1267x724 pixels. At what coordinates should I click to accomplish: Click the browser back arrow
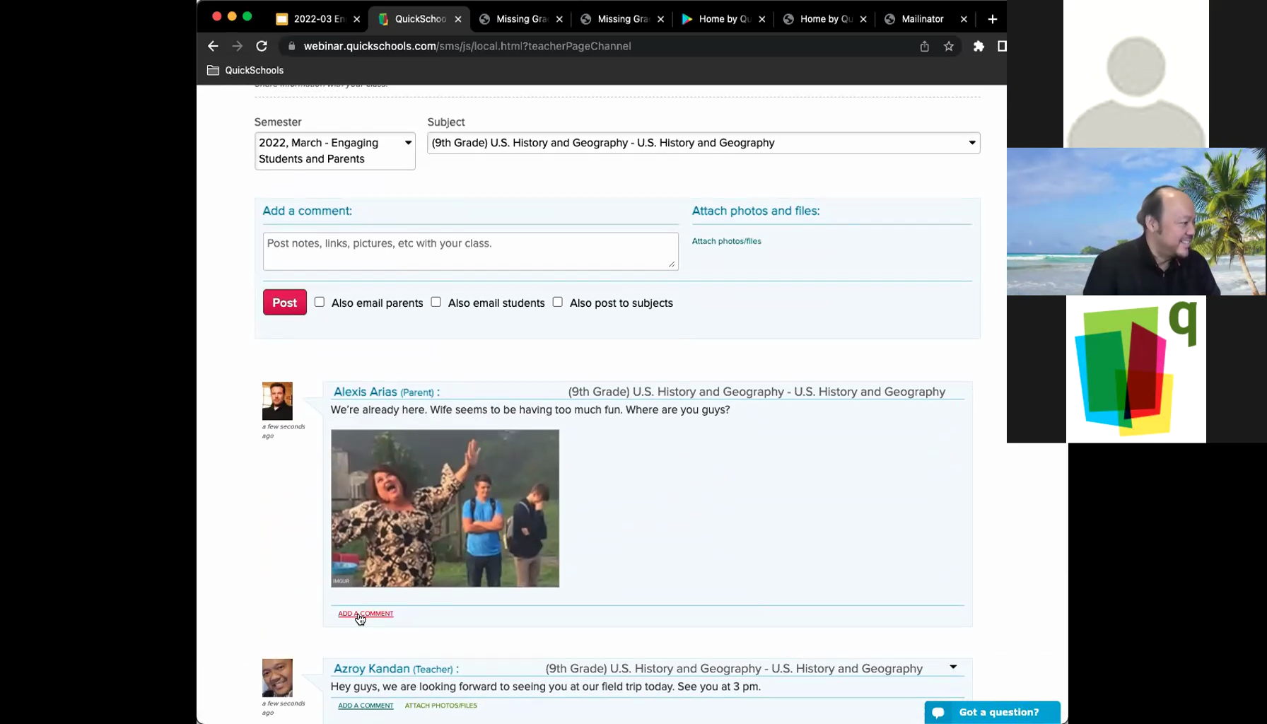[213, 46]
